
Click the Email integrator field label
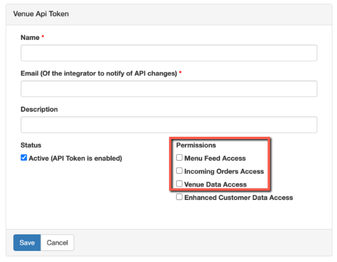tap(99, 74)
